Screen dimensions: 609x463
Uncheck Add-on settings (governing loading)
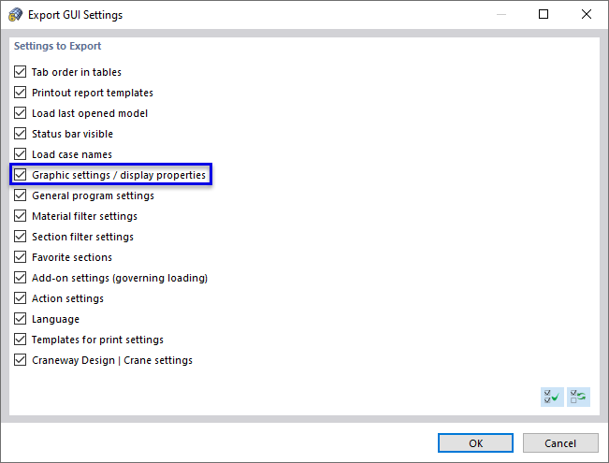pos(21,278)
